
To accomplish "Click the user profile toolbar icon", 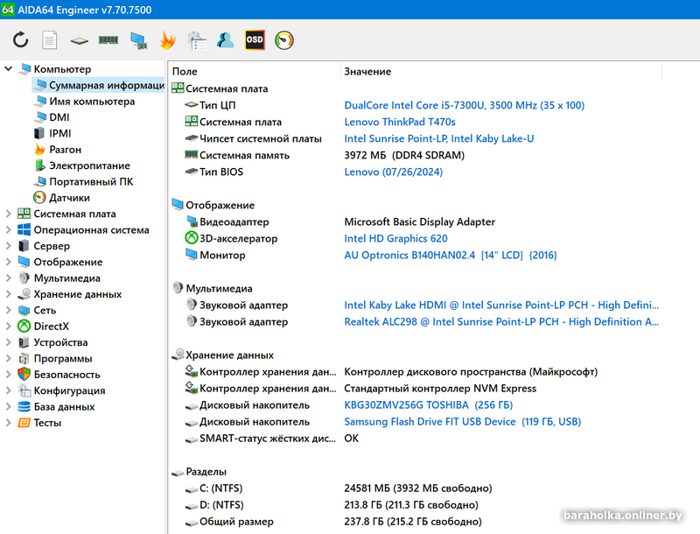I will tap(226, 40).
